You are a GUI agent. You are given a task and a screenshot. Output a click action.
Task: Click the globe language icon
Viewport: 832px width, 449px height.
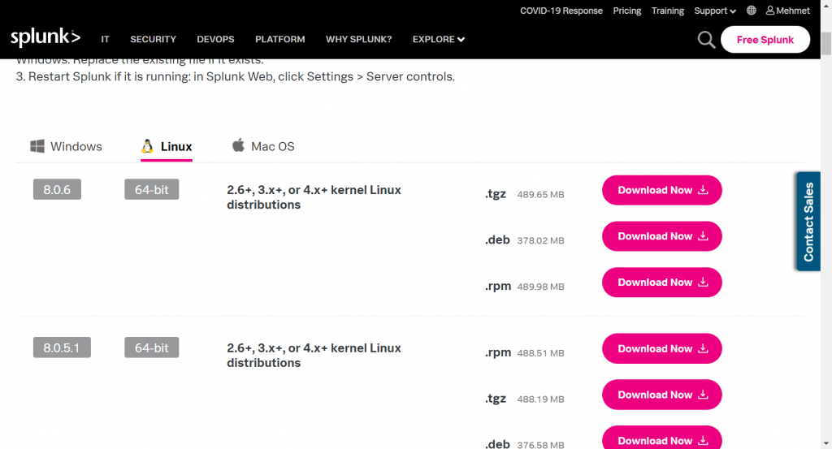click(752, 11)
